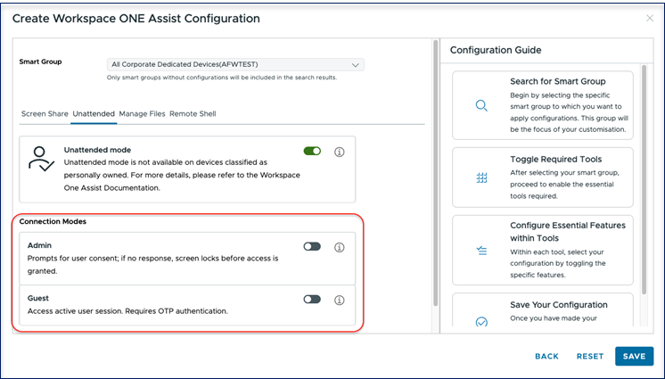Open the Smart Group dropdown
The width and height of the screenshot is (665, 379).
pyautogui.click(x=235, y=64)
